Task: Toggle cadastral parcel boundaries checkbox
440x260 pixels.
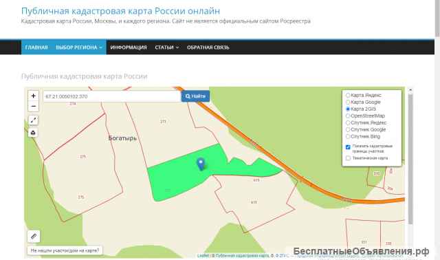Action: [x=348, y=147]
